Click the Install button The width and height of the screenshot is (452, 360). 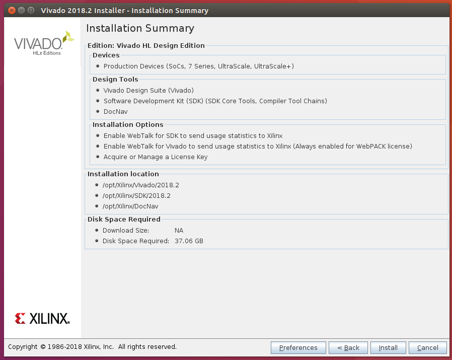388,347
